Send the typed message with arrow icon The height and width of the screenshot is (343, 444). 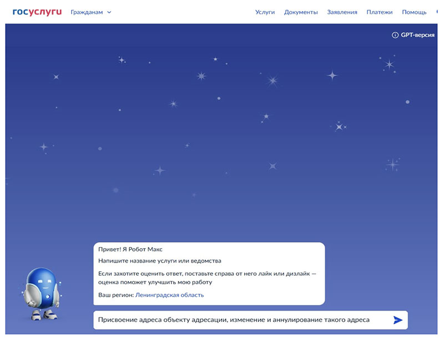[x=398, y=320]
